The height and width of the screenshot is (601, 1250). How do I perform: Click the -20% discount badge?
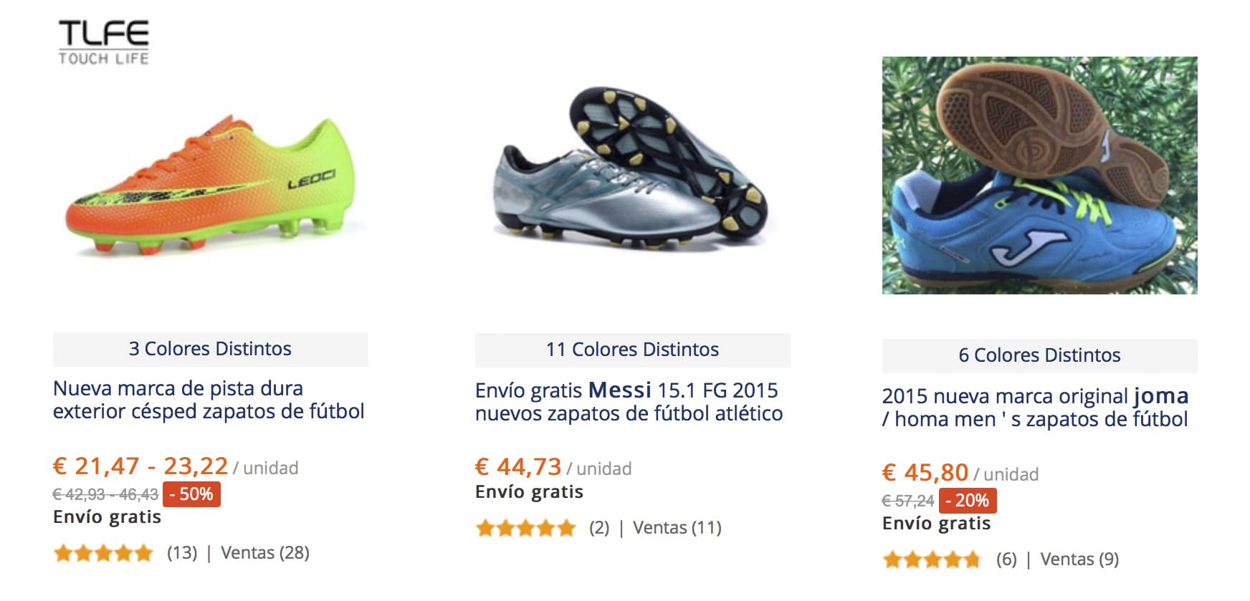click(968, 501)
